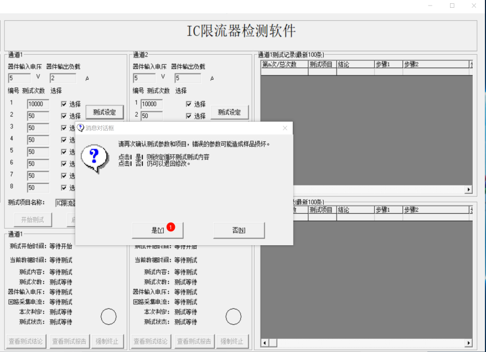Screen dimensions: 486x352
Task: Click the right scroll arrow of the lower record table
Action: (469, 343)
